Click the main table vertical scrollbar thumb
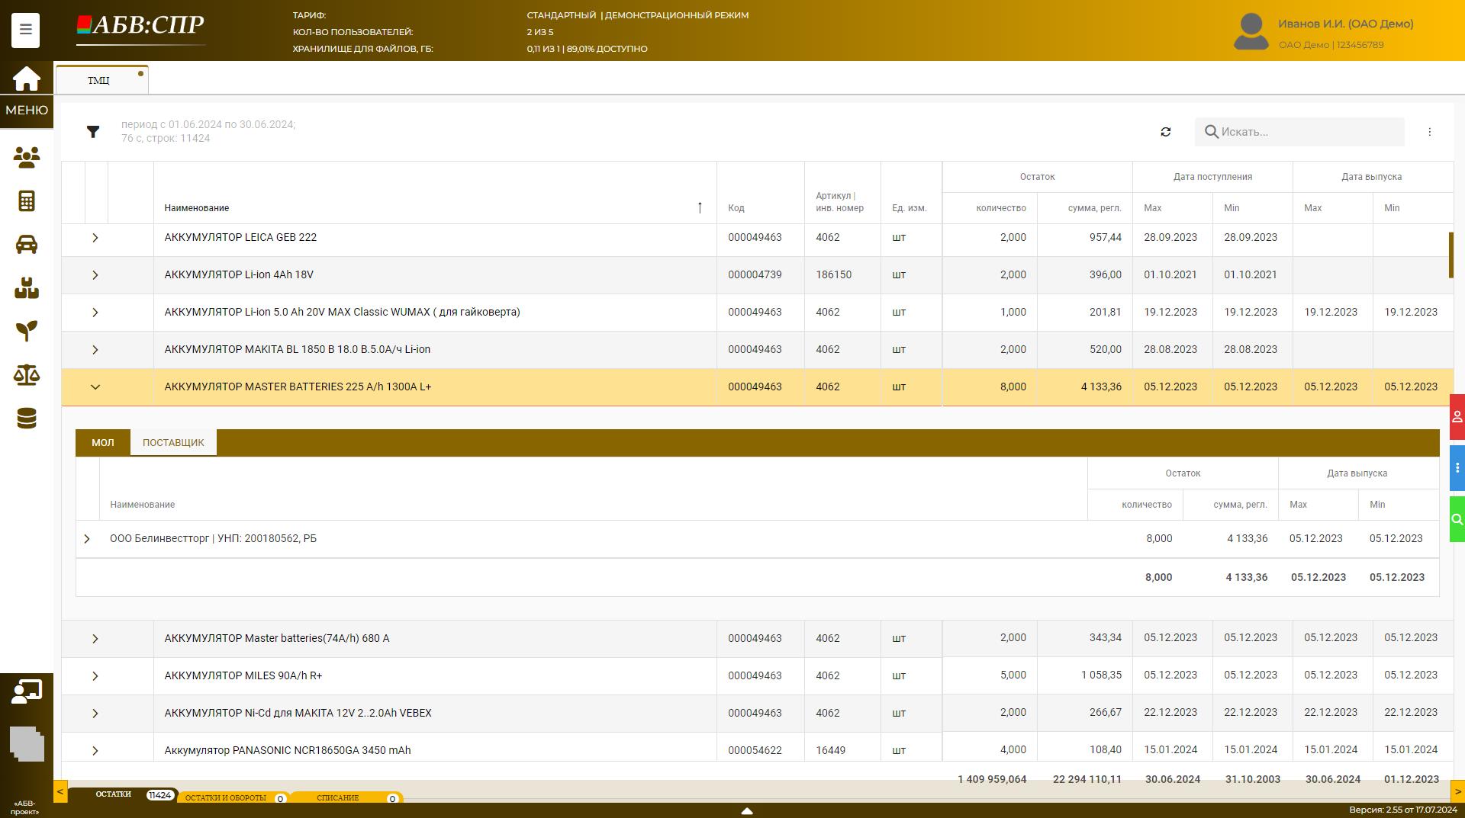The height and width of the screenshot is (818, 1465). (1451, 255)
